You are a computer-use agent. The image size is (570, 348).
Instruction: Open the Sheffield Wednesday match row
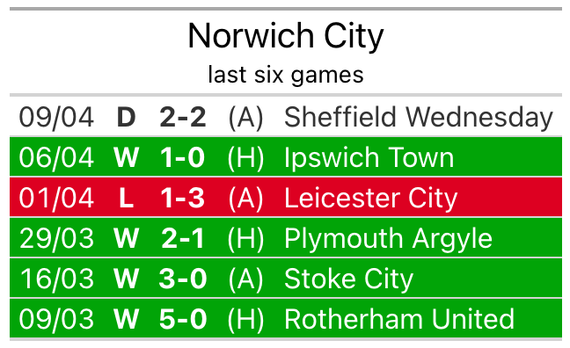[x=286, y=117]
